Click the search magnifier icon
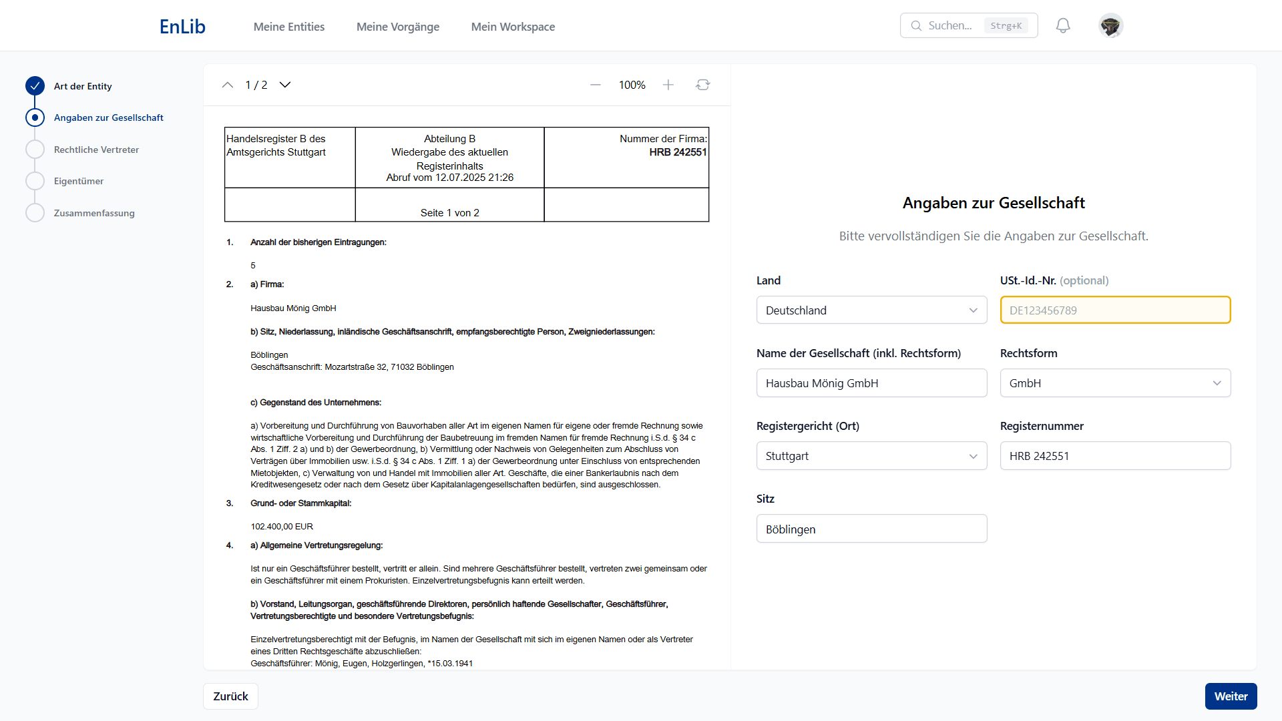The width and height of the screenshot is (1282, 721). 916,26
